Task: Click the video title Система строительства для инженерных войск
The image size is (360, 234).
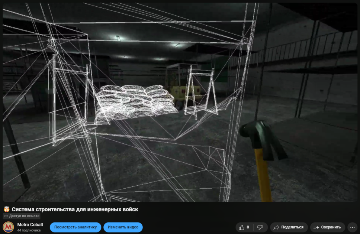Action: pyautogui.click(x=75, y=209)
